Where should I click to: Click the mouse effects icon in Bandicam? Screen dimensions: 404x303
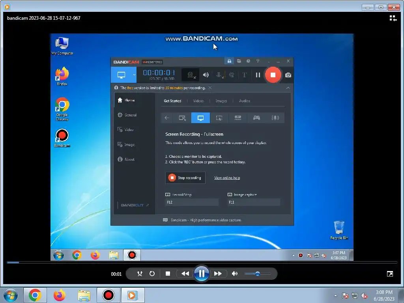tap(232, 75)
